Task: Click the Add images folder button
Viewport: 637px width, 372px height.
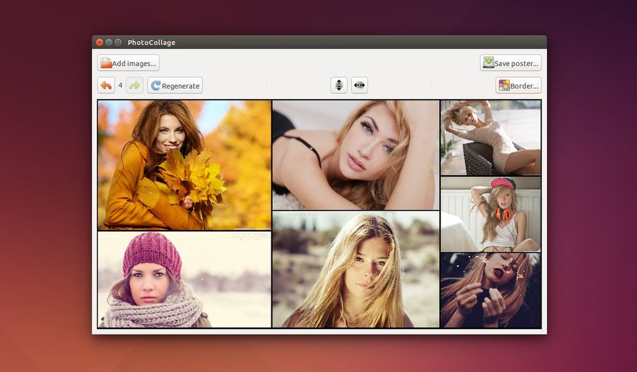Action: pyautogui.click(x=128, y=63)
